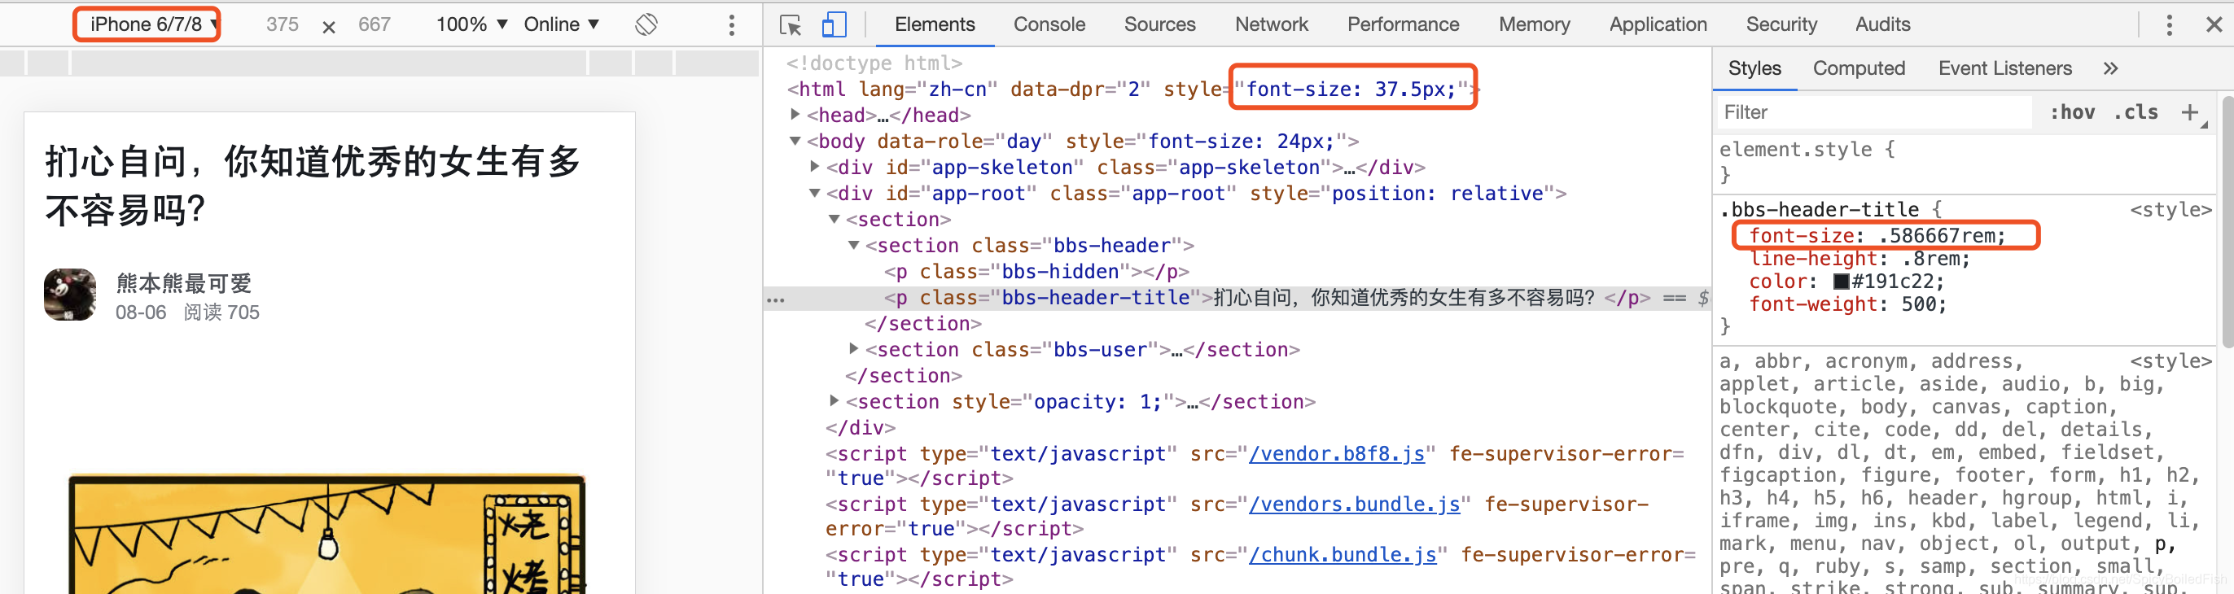Collapse the body element node
Image resolution: width=2234 pixels, height=594 pixels.
point(795,141)
